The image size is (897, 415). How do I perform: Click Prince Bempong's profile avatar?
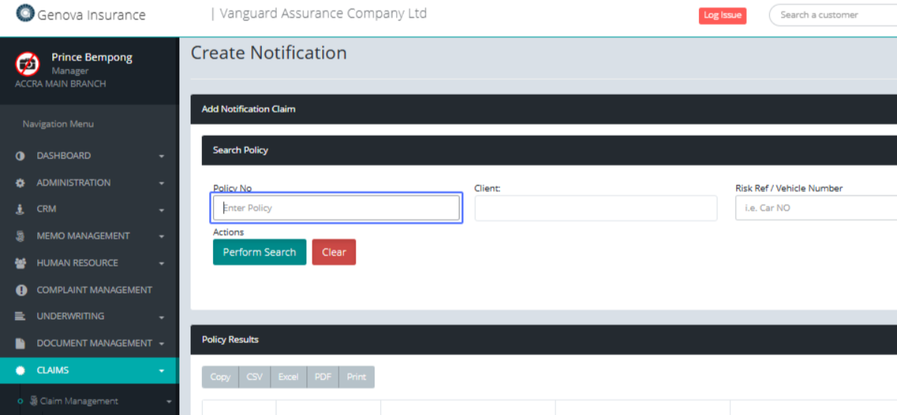click(x=28, y=63)
